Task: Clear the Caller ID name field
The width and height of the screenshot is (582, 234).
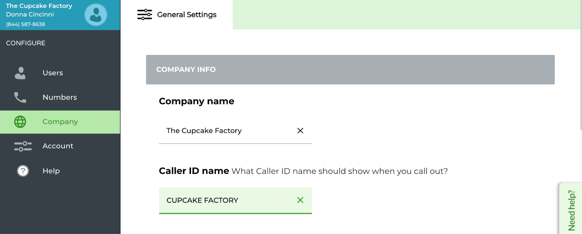Action: coord(300,200)
